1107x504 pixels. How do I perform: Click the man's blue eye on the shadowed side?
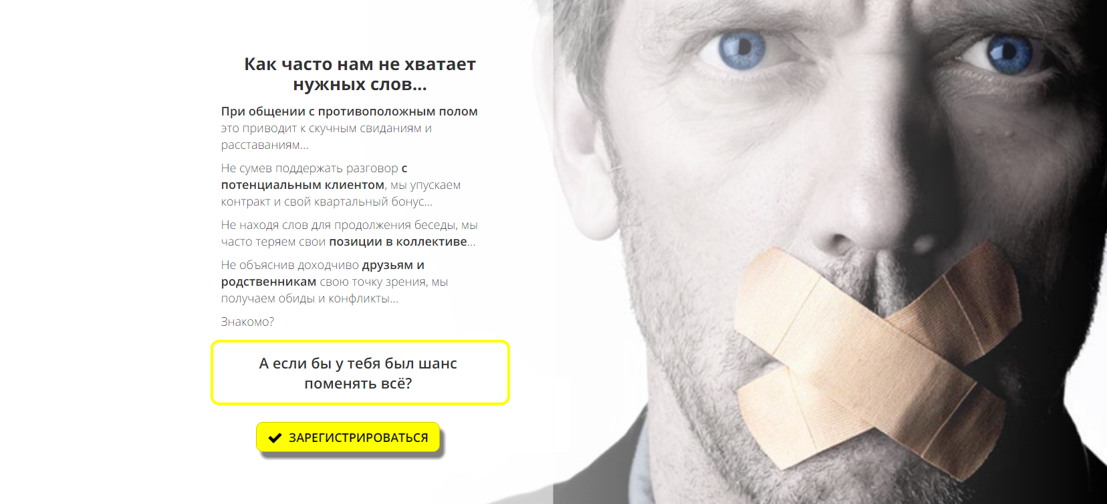tap(1008, 53)
